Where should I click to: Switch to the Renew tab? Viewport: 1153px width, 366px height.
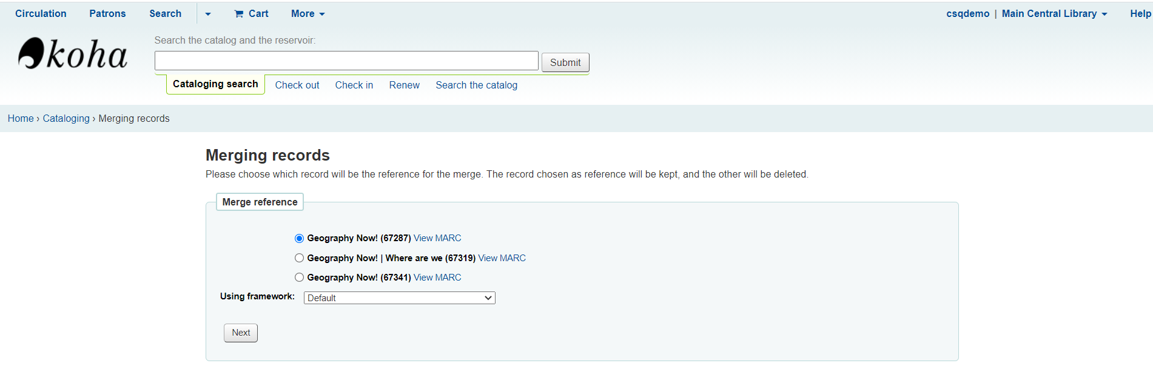click(404, 85)
